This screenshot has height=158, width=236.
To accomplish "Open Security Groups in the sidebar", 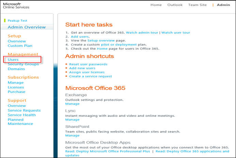I will [x=23, y=64].
